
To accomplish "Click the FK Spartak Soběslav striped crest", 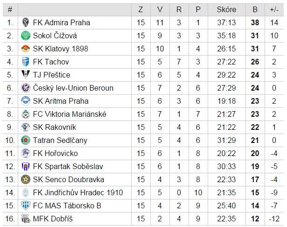I will click(26, 166).
